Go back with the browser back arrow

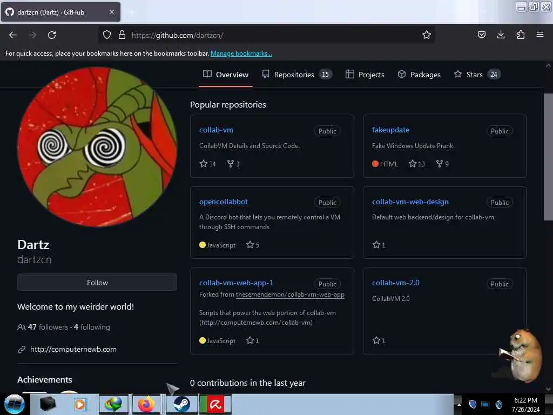(x=13, y=35)
